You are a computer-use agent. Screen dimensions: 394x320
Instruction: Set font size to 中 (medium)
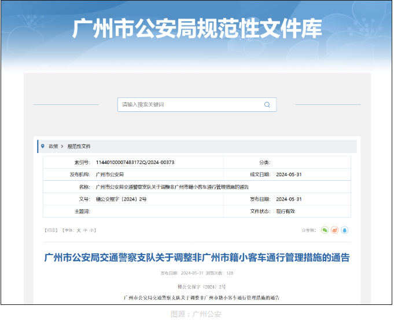86,230
